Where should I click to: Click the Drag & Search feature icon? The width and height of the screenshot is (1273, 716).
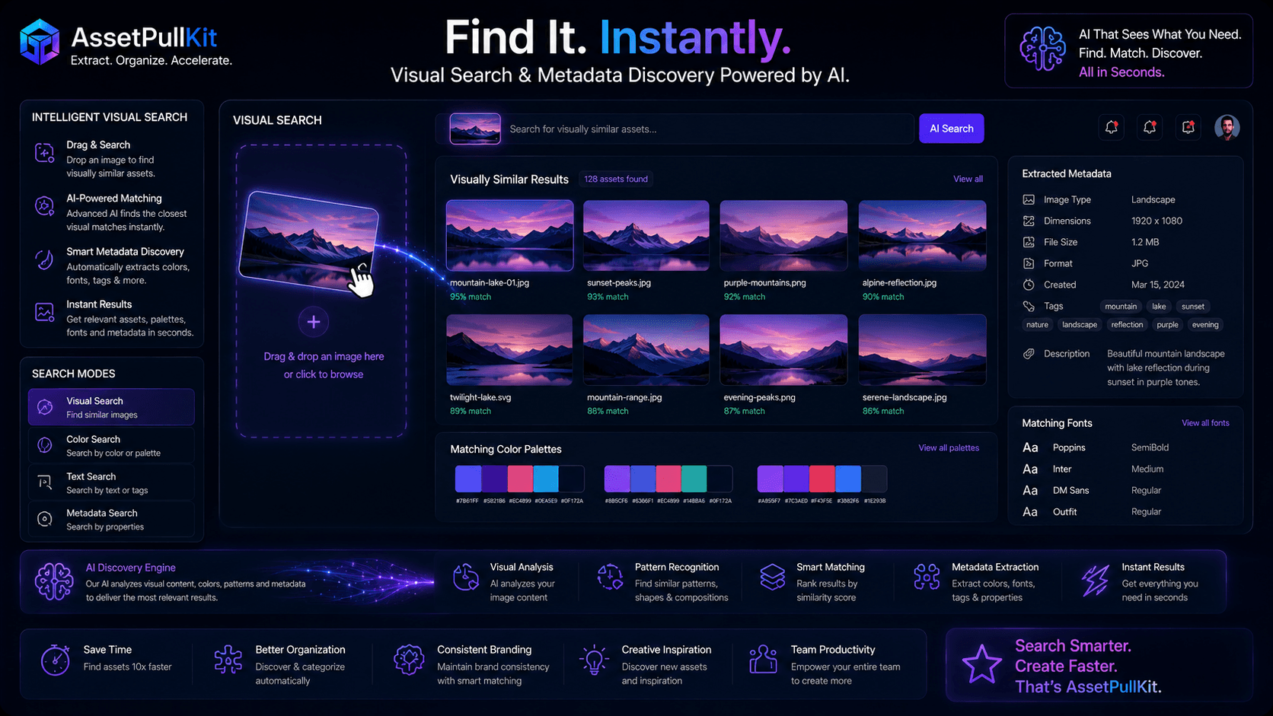point(44,153)
